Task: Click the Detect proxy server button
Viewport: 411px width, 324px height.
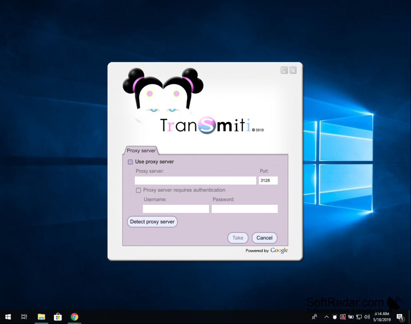Action: pyautogui.click(x=152, y=222)
